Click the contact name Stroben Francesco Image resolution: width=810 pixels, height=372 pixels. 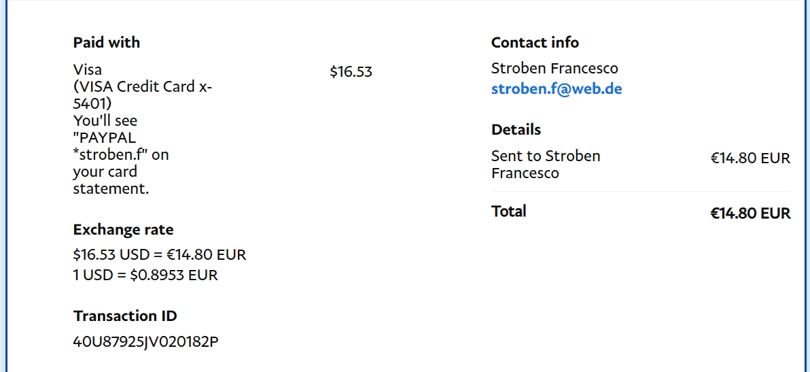[554, 68]
